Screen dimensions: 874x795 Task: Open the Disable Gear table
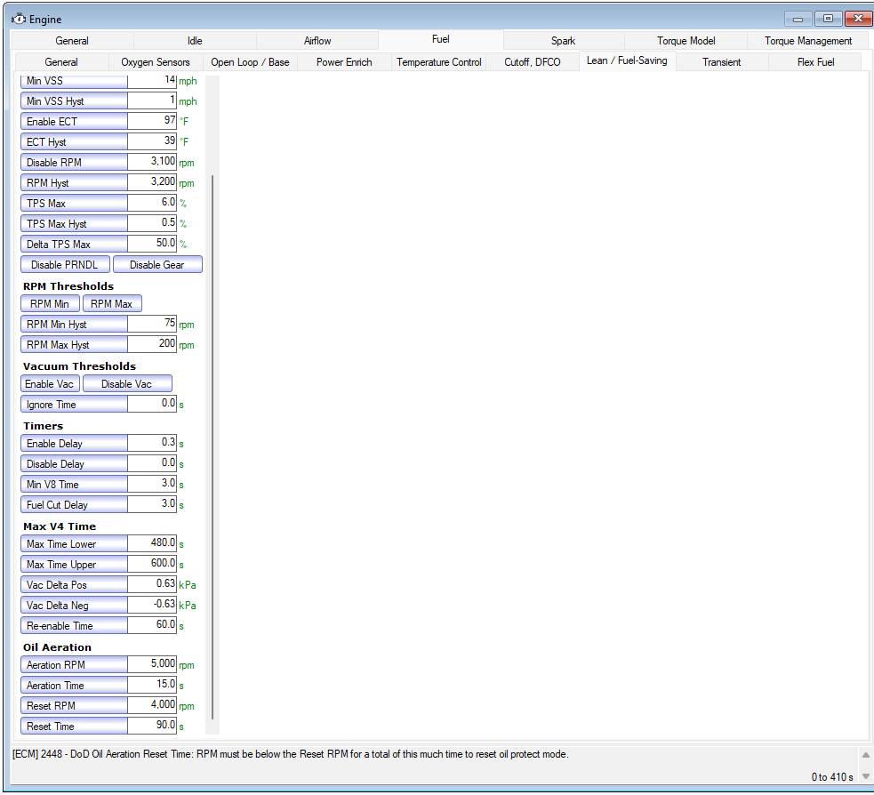coord(157,265)
